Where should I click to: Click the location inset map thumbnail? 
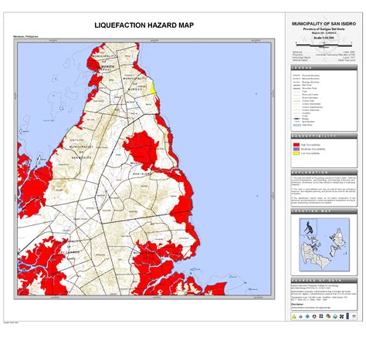click(x=324, y=244)
